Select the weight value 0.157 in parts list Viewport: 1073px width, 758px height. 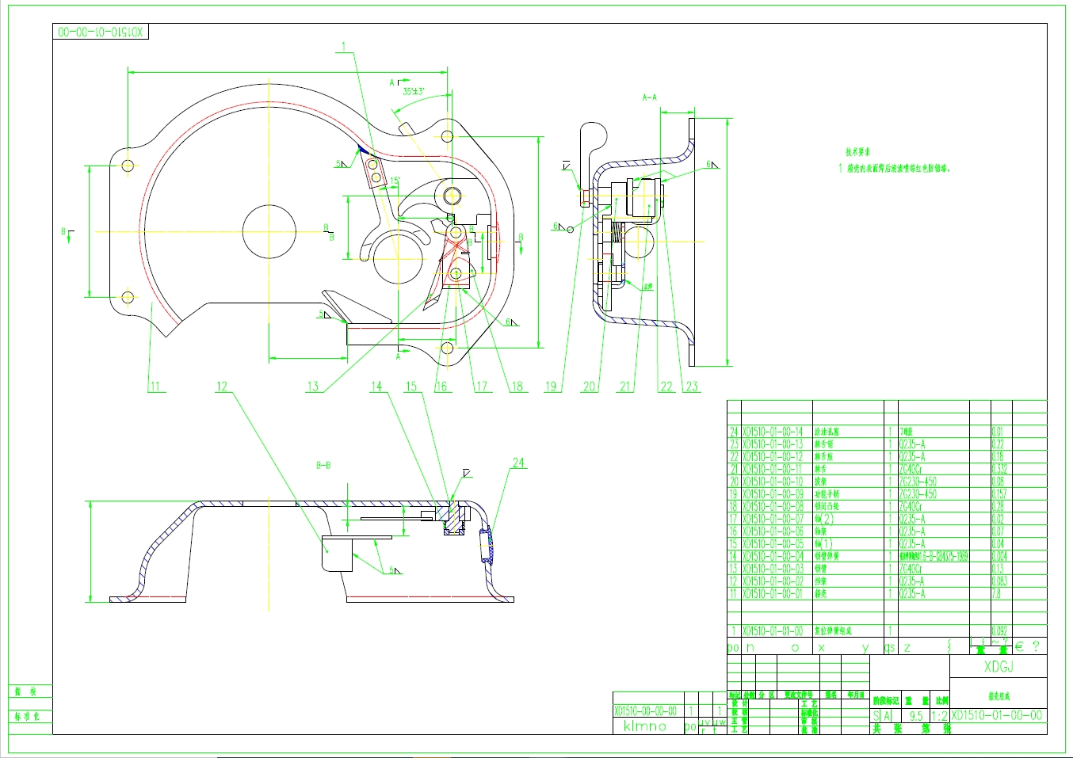click(999, 494)
